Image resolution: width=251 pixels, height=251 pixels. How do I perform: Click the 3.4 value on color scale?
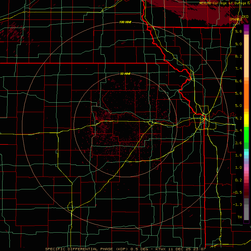(238, 131)
